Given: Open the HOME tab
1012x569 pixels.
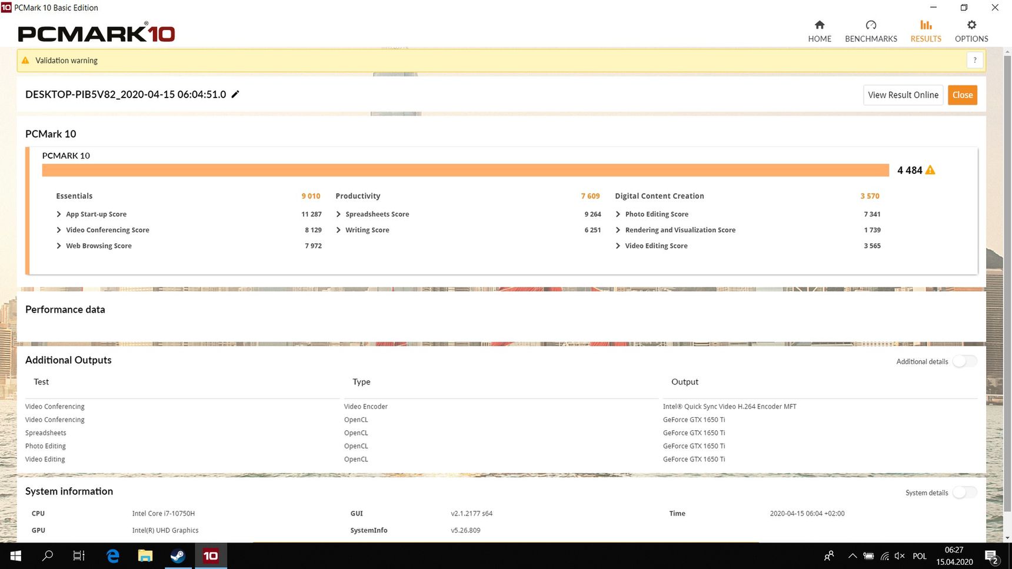Looking at the screenshot, I should (x=819, y=31).
